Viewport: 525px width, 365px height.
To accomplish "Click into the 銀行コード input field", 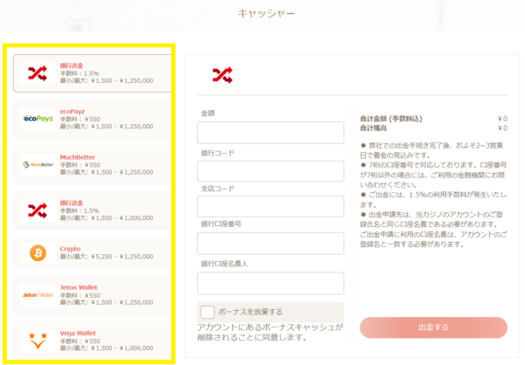I will pos(270,170).
